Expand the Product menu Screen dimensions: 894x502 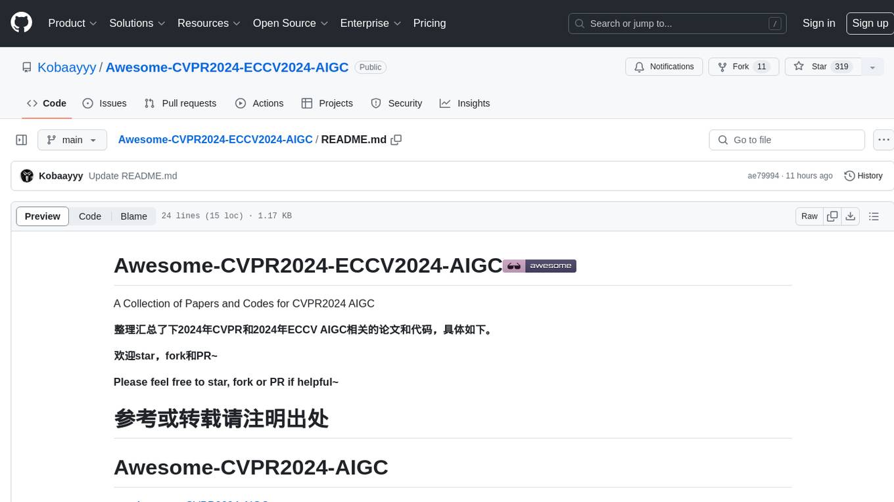point(72,23)
